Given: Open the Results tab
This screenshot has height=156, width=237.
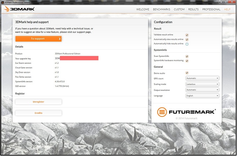Looking at the screenshot, I should 193,9.
